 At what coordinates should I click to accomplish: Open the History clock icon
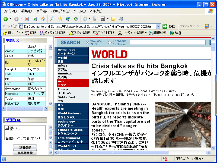pos(76,19)
